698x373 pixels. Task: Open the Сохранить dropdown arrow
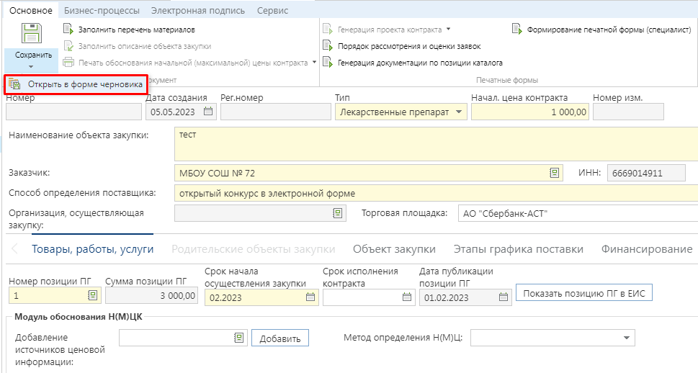(x=31, y=67)
